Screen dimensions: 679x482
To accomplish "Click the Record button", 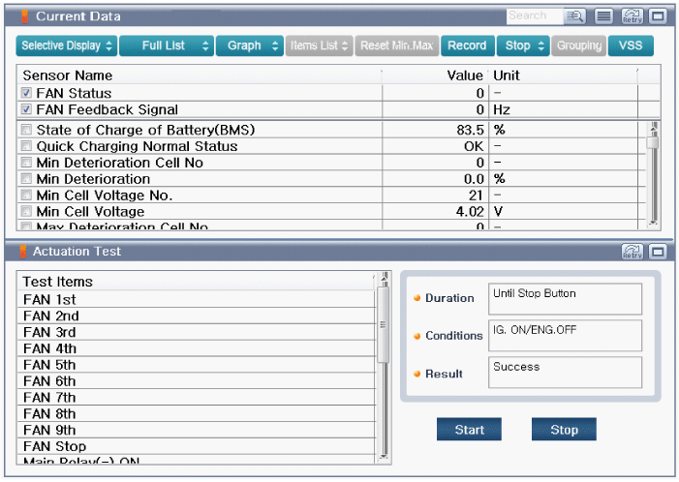I will [x=467, y=45].
